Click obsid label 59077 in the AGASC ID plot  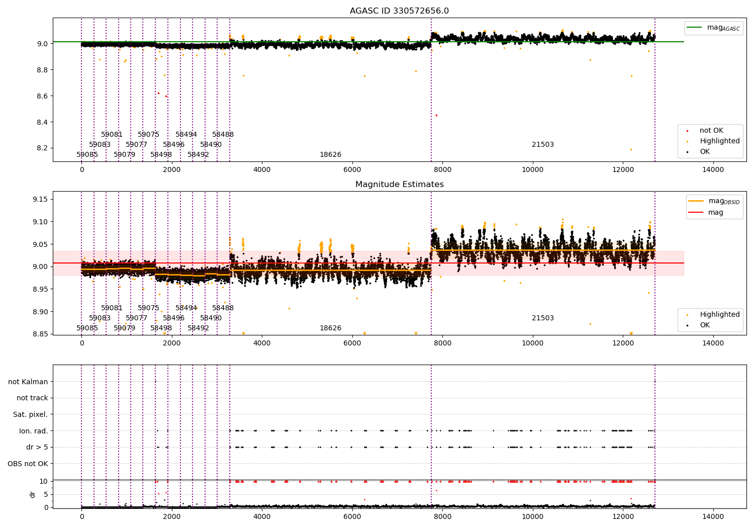[137, 145]
